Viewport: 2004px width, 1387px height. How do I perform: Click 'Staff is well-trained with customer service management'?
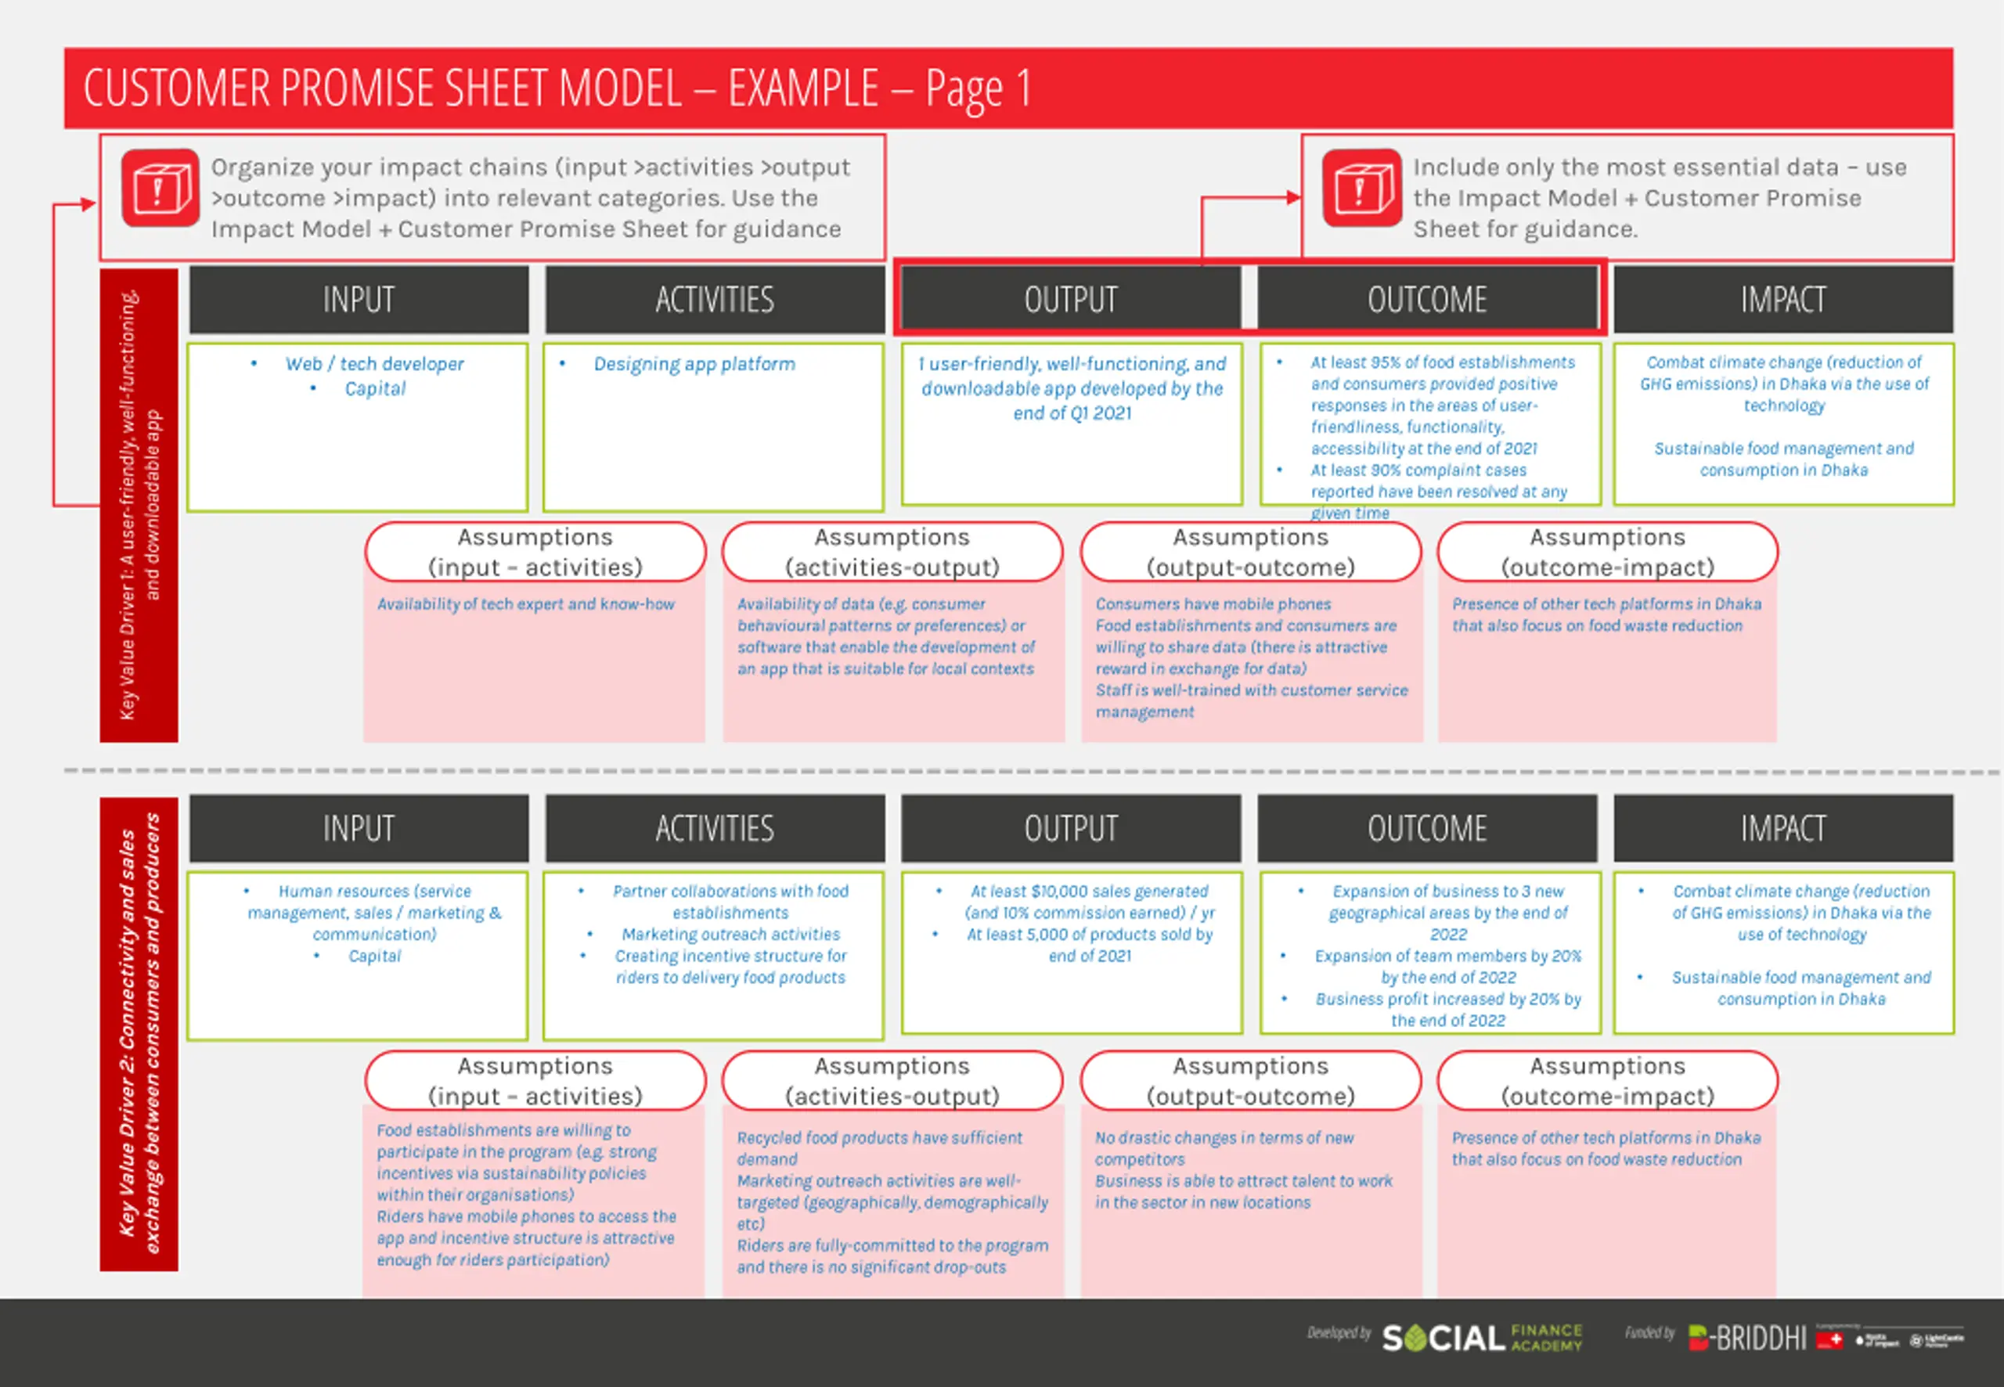(1252, 701)
